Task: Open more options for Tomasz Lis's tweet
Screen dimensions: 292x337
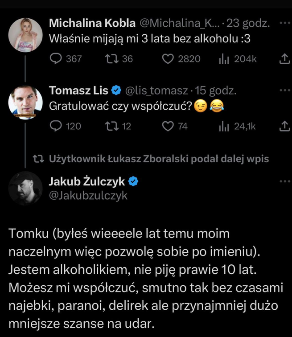Action: coord(284,90)
